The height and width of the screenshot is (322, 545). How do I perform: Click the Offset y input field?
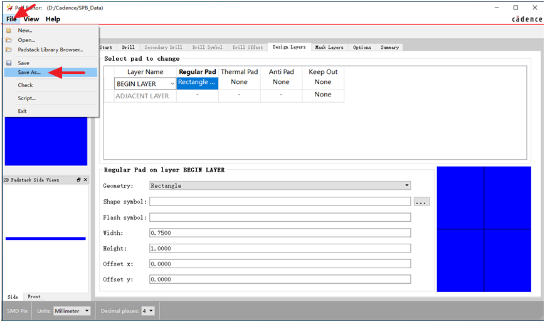coord(280,279)
